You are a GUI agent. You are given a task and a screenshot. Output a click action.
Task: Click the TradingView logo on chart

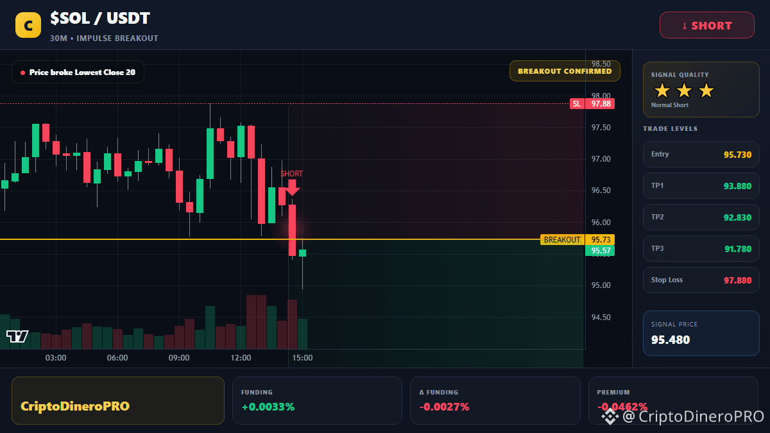(17, 336)
